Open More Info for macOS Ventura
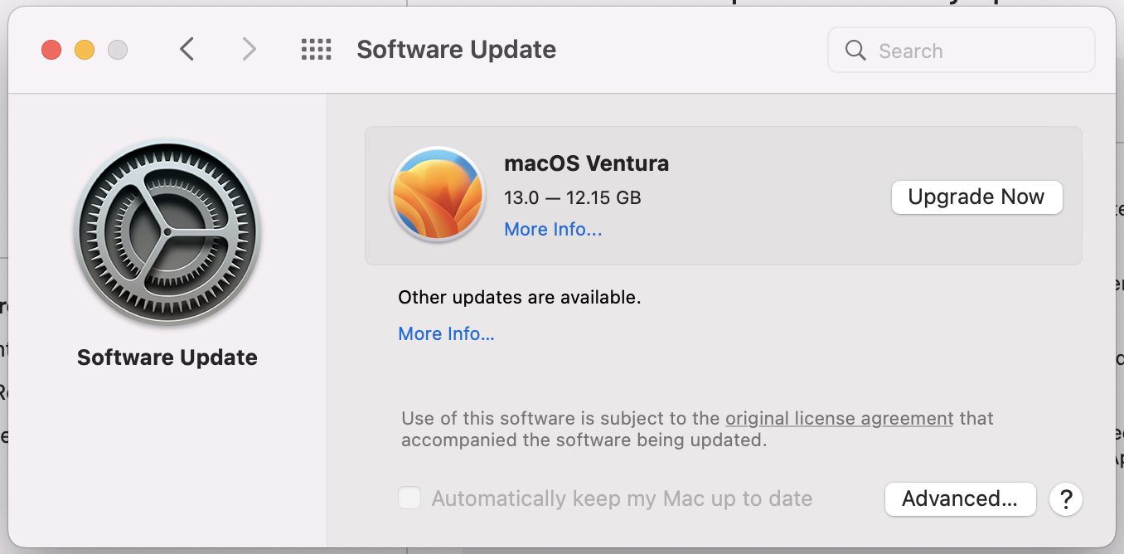 (x=553, y=230)
